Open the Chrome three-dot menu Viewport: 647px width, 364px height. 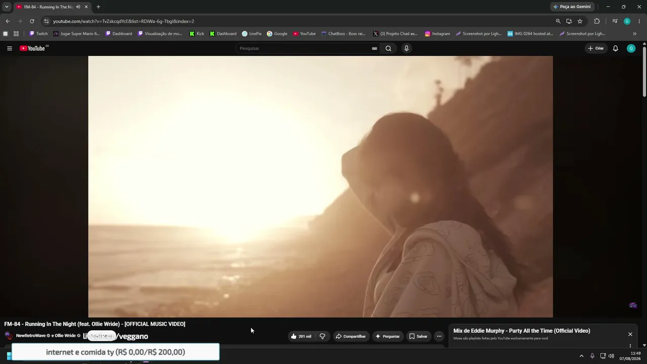tap(639, 21)
